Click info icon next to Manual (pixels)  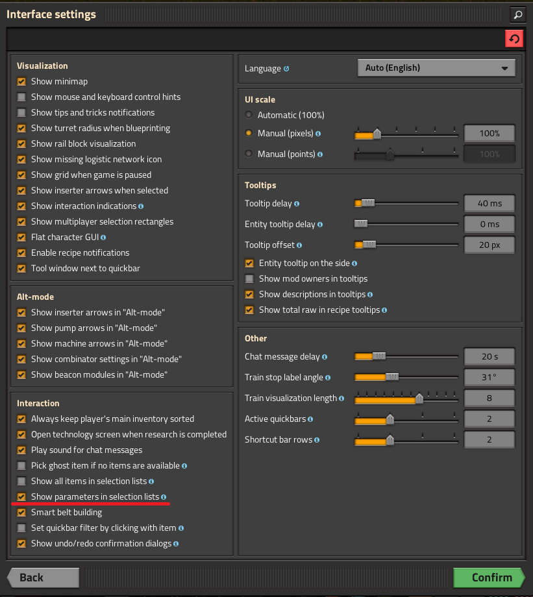coord(318,134)
